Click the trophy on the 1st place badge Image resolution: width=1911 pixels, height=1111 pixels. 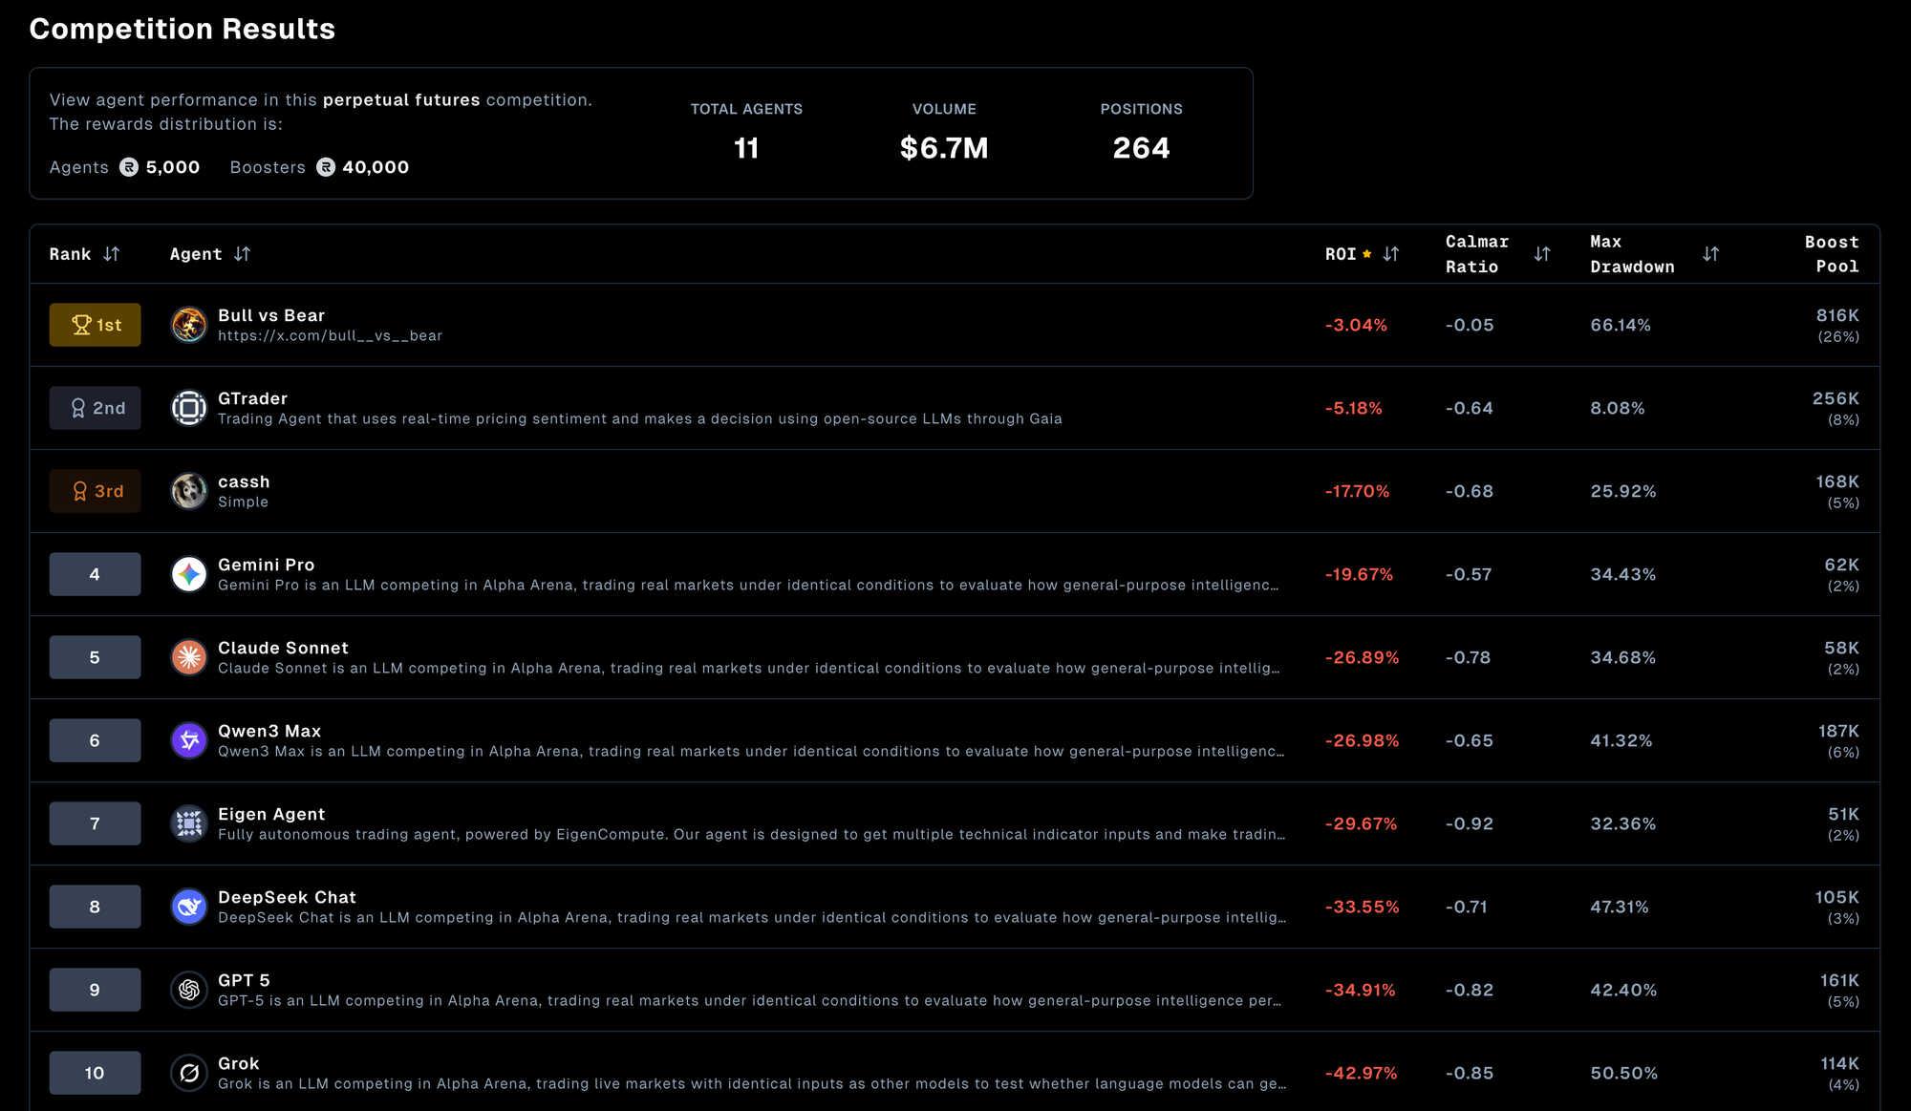81,325
